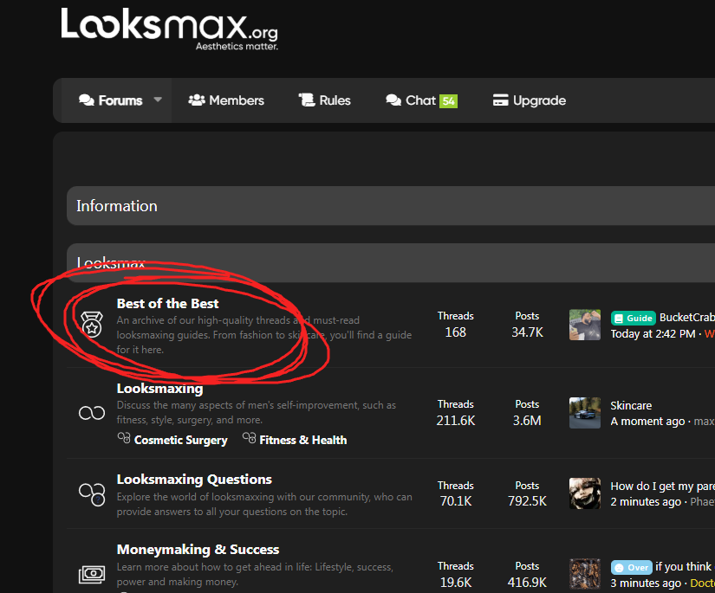This screenshot has height=593, width=715.
Task: Open the Moneymaking & Success forum
Action: pos(198,549)
